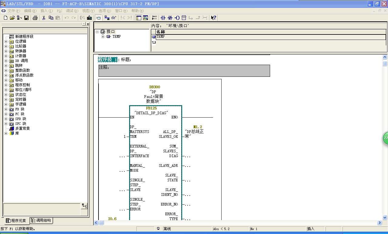388x234 pixels.
Task: Insert an output coil element
Action: (x=177, y=18)
